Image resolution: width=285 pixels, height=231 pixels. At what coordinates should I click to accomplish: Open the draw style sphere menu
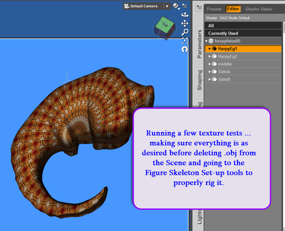coord(176,6)
